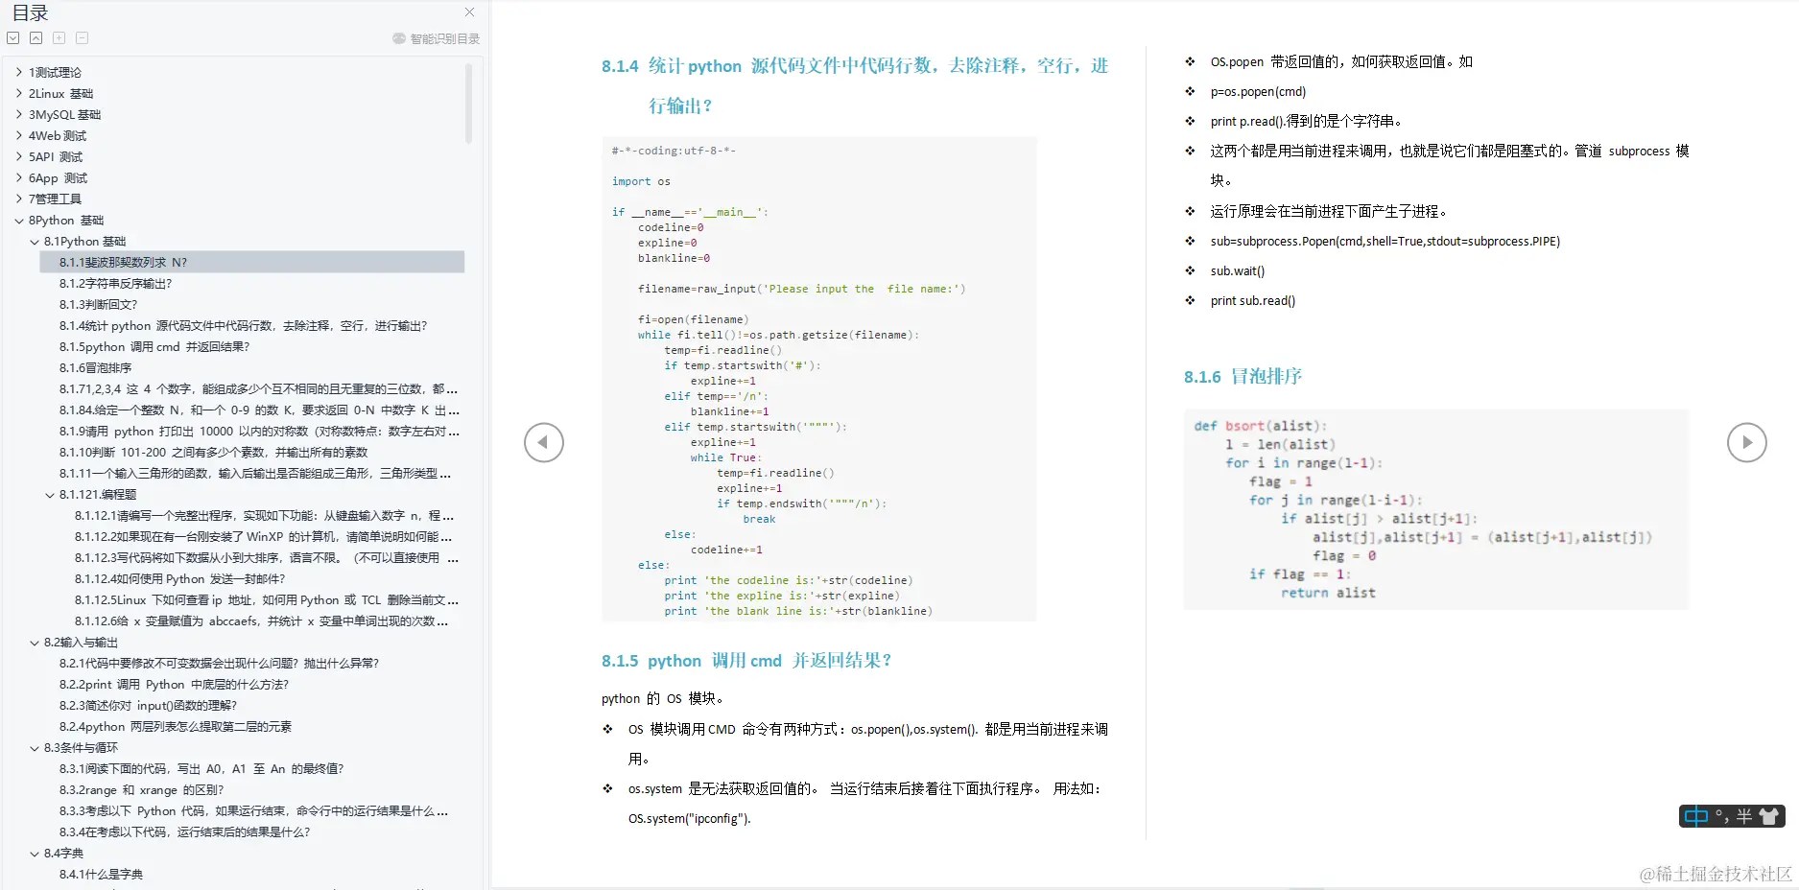Collapse the 8.3条件与循环 section
Viewport: 1799px width, 890px height.
pos(35,748)
